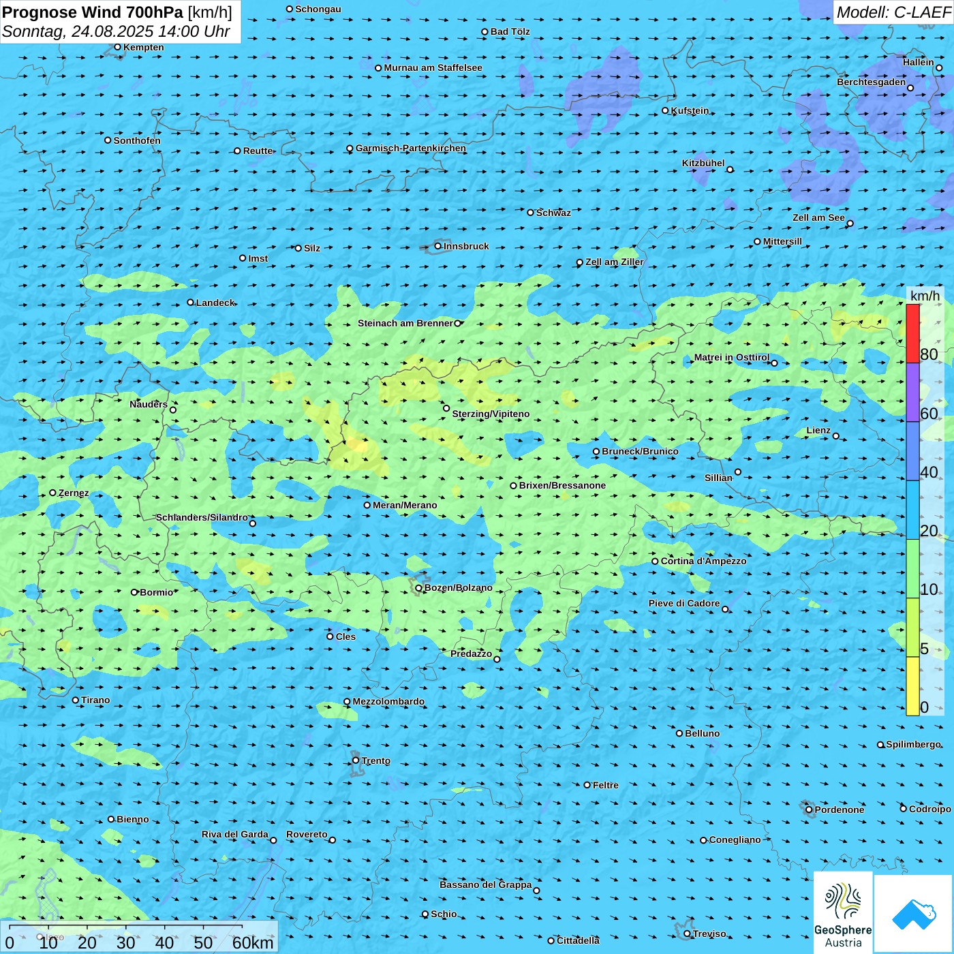This screenshot has width=954, height=954.
Task: Click the Trento city marker
Action: pyautogui.click(x=356, y=760)
